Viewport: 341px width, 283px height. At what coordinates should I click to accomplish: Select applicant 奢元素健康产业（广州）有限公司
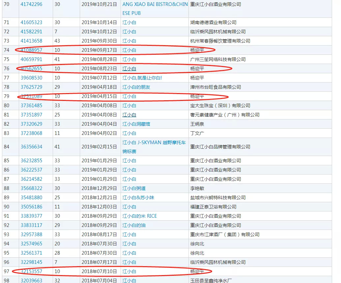tap(225, 115)
